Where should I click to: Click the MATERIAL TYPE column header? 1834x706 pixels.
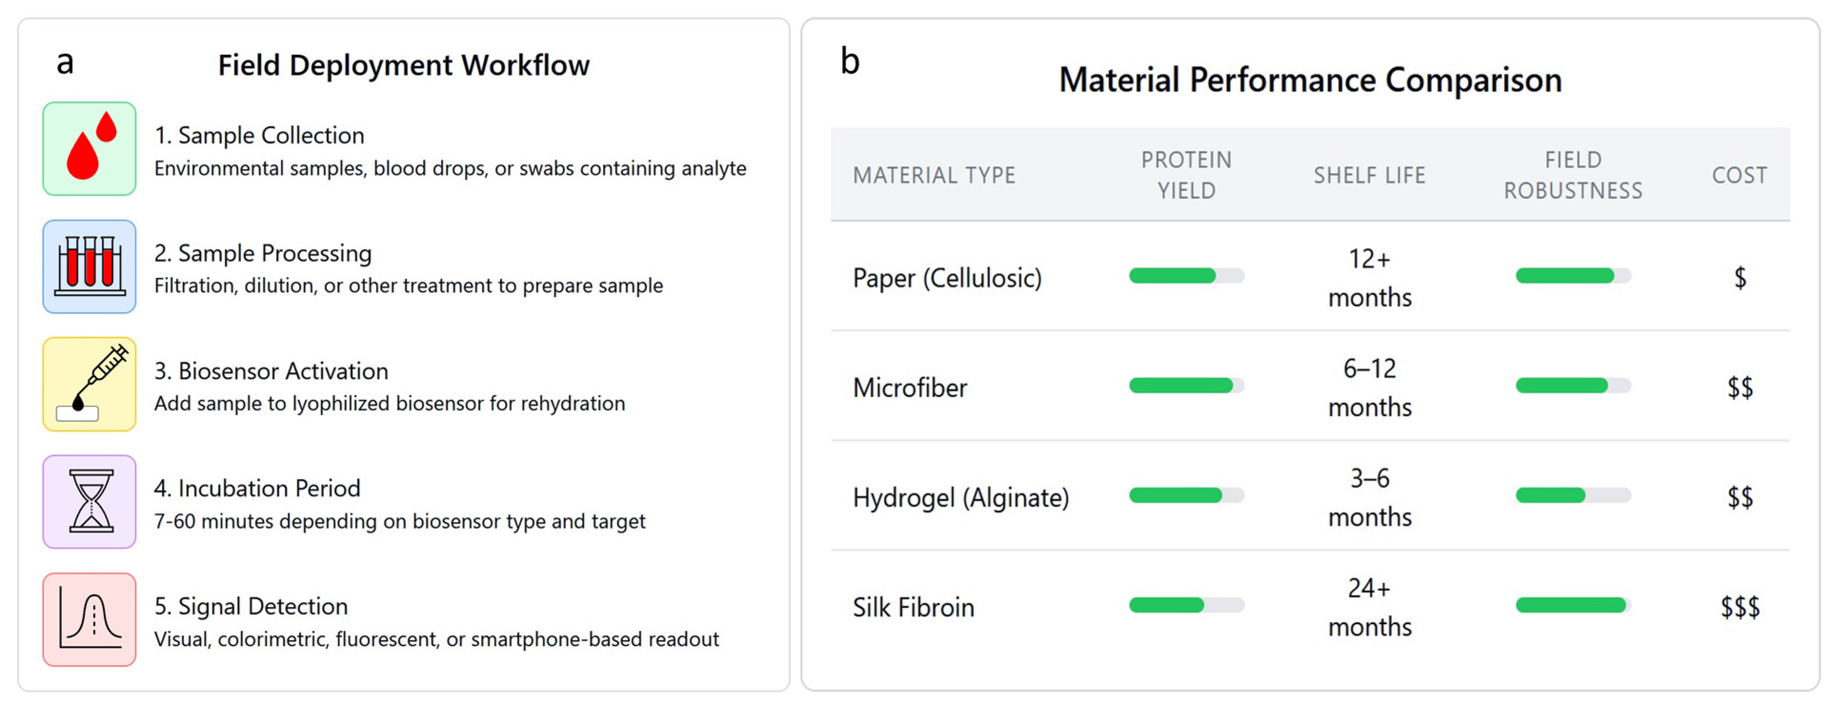[934, 175]
